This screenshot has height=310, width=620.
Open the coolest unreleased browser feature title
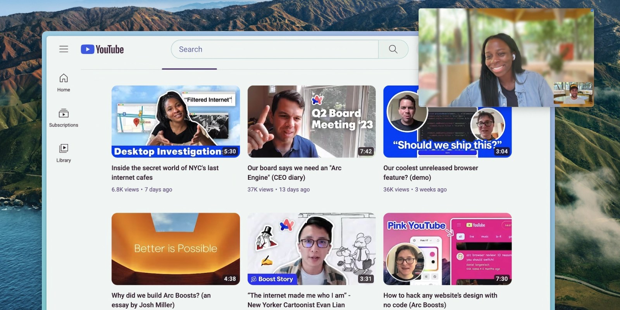(x=430, y=172)
